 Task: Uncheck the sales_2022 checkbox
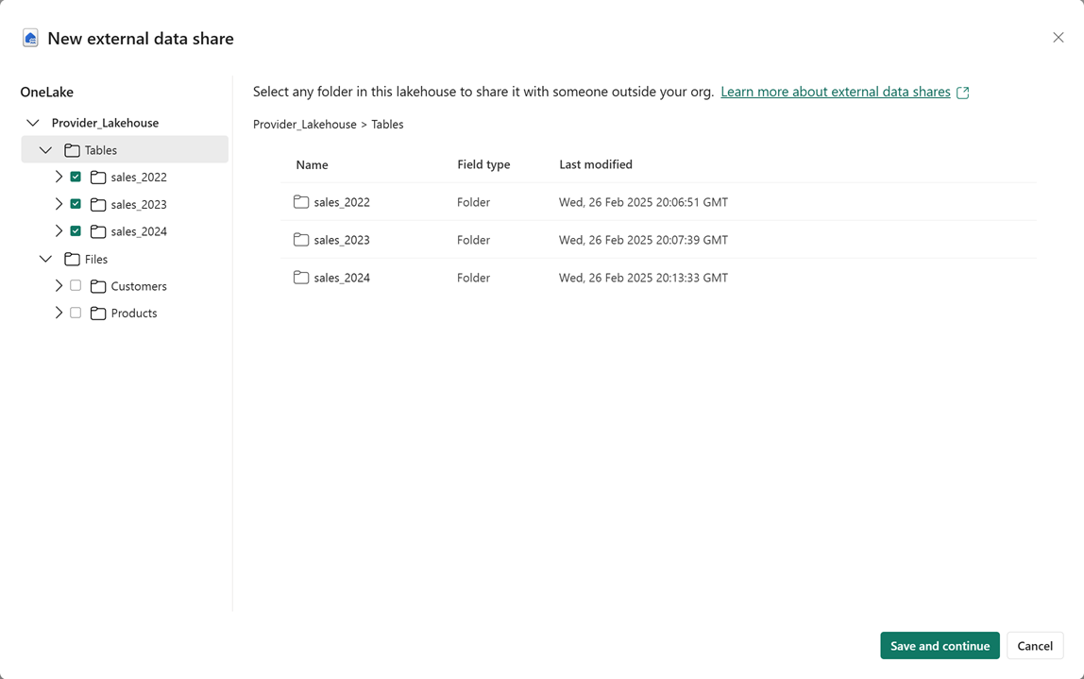[75, 177]
